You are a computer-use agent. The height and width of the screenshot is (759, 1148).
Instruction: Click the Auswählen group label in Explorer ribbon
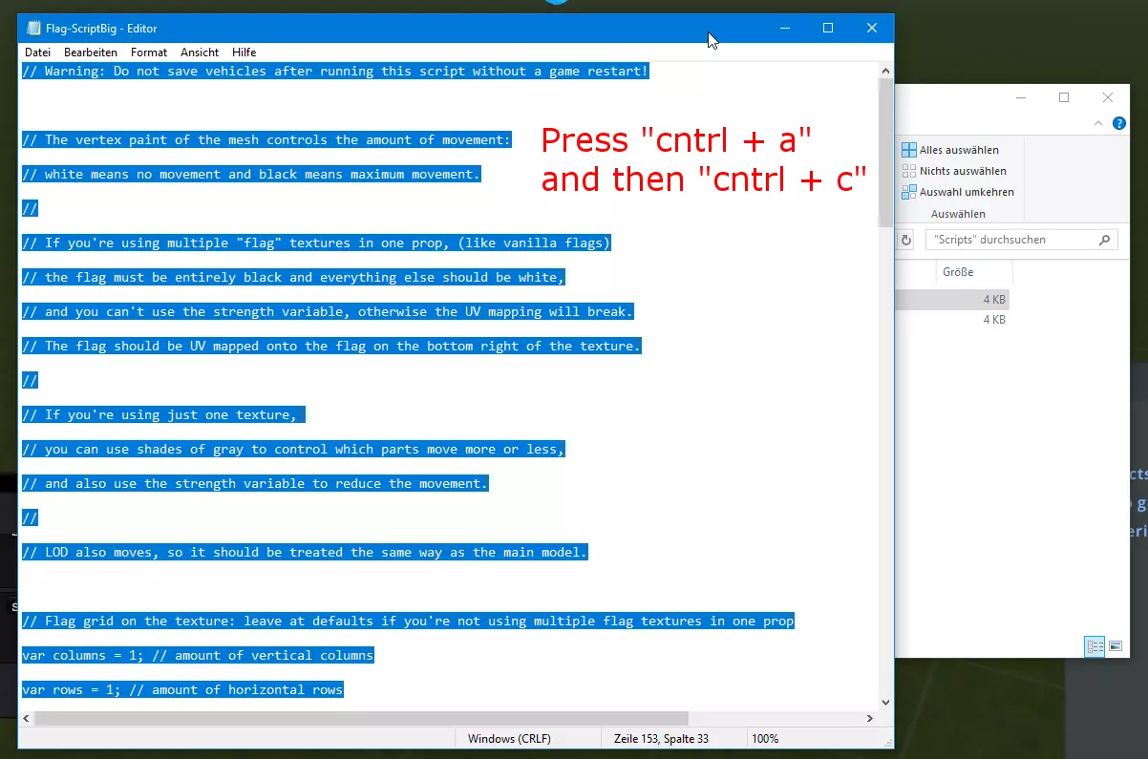click(x=959, y=214)
